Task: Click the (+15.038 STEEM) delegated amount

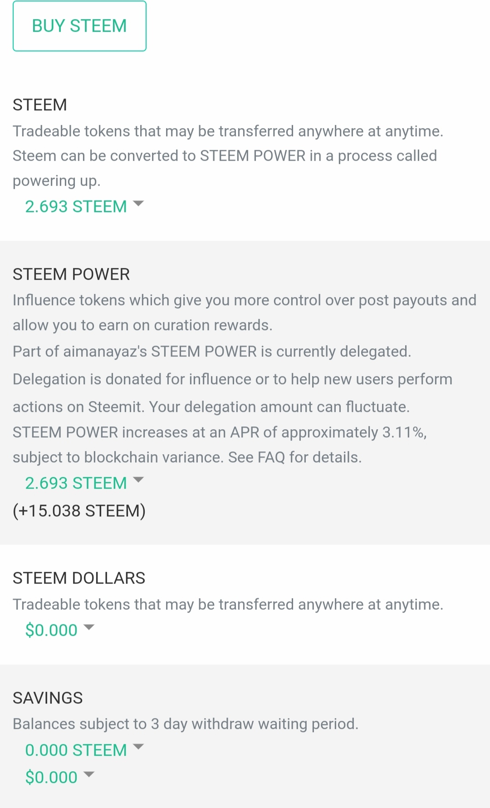Action: click(x=79, y=511)
